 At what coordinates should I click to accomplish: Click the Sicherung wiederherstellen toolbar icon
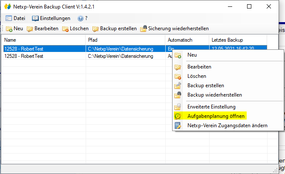click(x=144, y=29)
